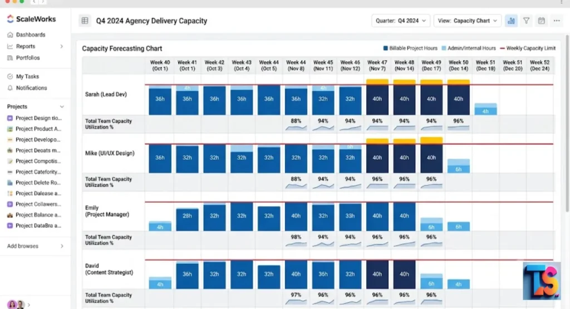The height and width of the screenshot is (309, 570).
Task: Click the Capacity Forecasting Chart heading
Action: 122,48
